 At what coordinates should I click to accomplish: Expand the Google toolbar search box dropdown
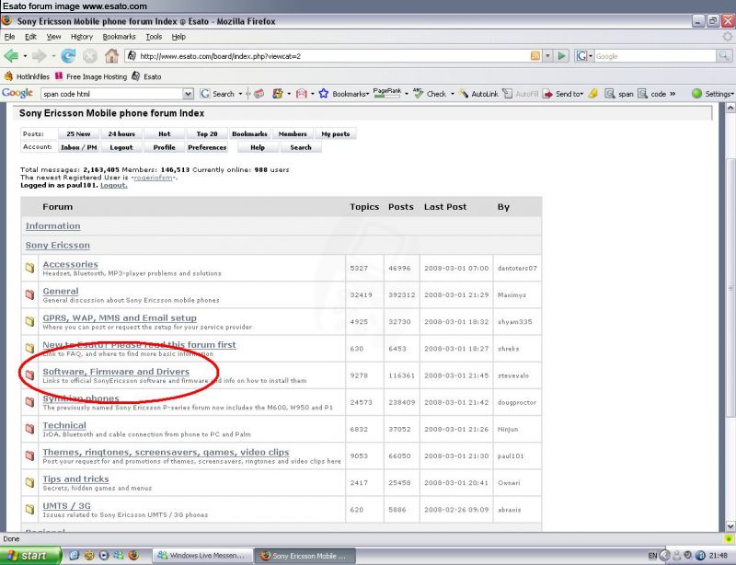[x=188, y=94]
